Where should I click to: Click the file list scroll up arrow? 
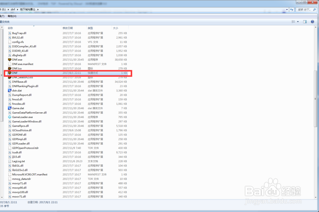click(316, 27)
